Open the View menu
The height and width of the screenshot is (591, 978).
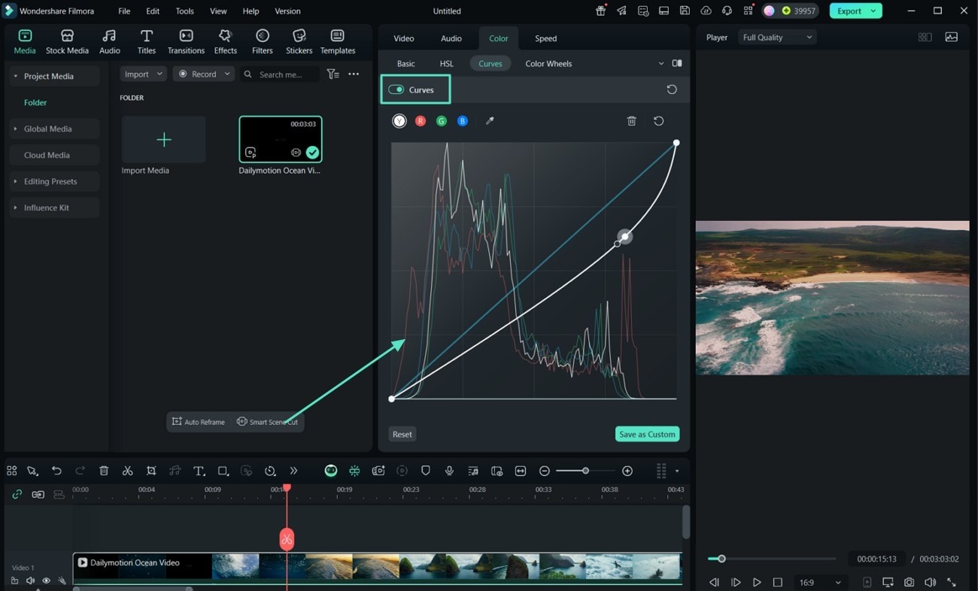tap(218, 11)
